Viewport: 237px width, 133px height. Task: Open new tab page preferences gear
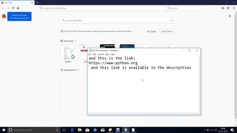point(230,16)
